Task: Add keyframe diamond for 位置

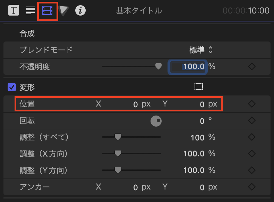Action: [252, 104]
